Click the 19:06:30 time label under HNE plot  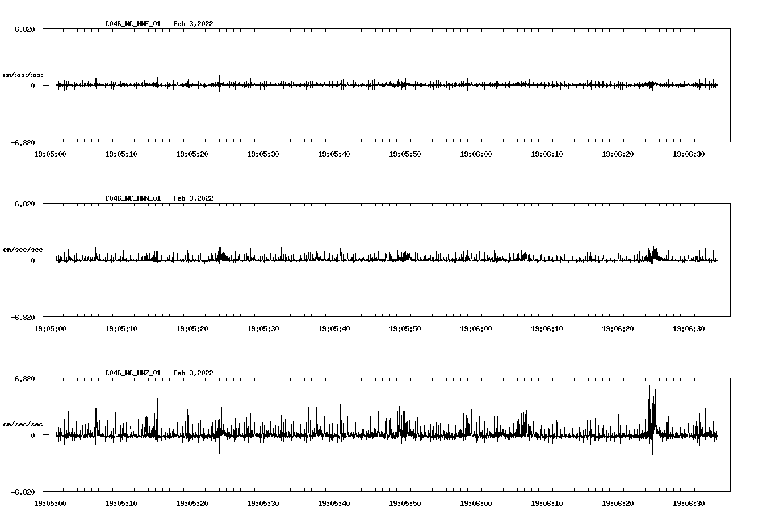pyautogui.click(x=689, y=154)
